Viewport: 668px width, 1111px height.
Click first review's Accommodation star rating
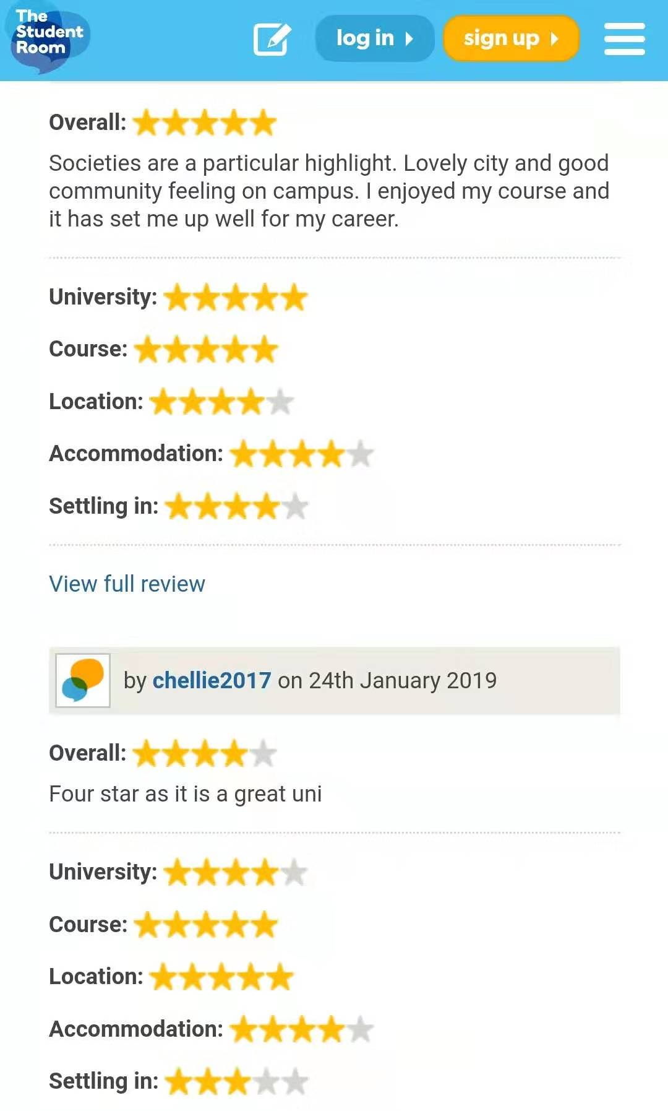tap(302, 454)
